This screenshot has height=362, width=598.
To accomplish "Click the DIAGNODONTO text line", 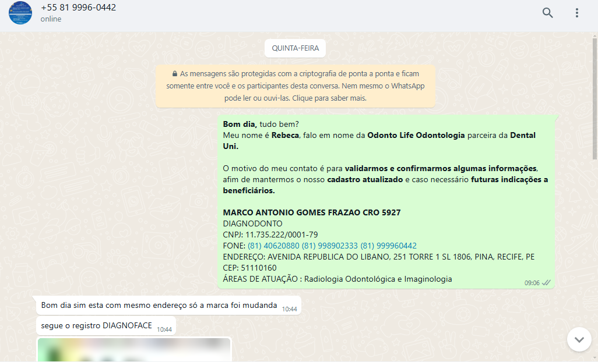I will pos(253,224).
